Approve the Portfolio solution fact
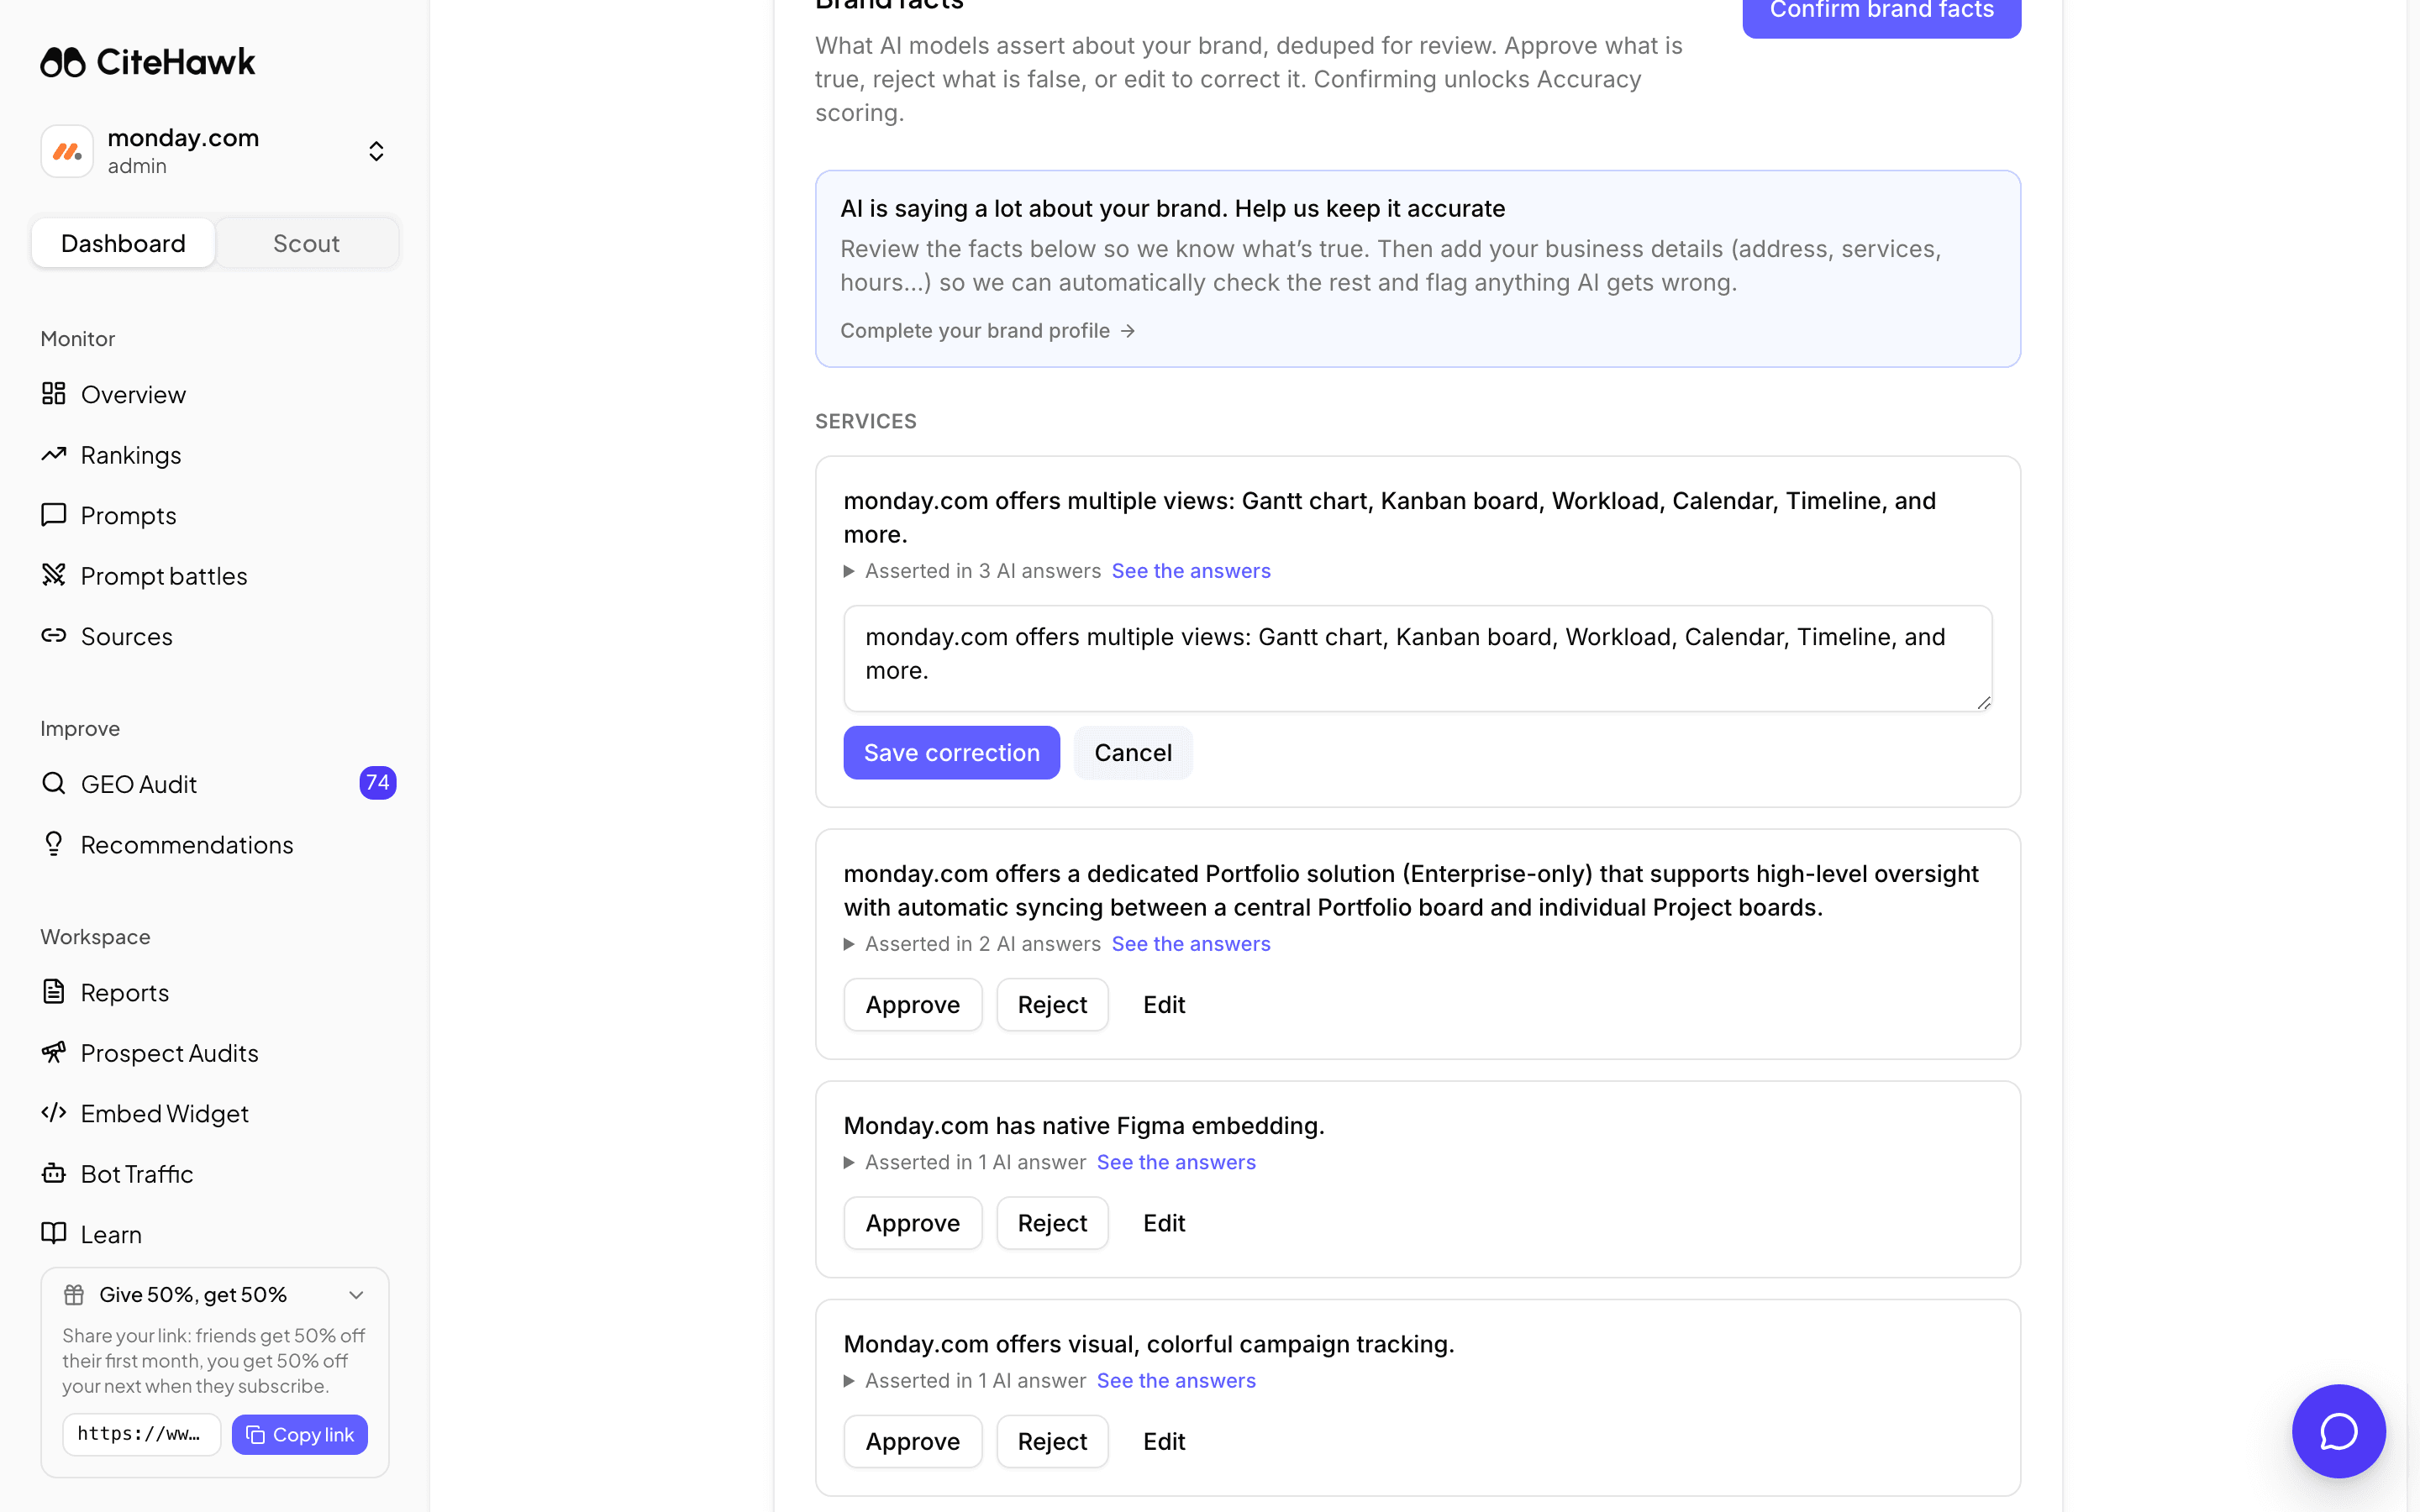 (x=912, y=1004)
